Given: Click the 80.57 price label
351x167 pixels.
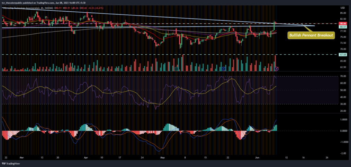Looking at the screenshot, I should 343,27.
